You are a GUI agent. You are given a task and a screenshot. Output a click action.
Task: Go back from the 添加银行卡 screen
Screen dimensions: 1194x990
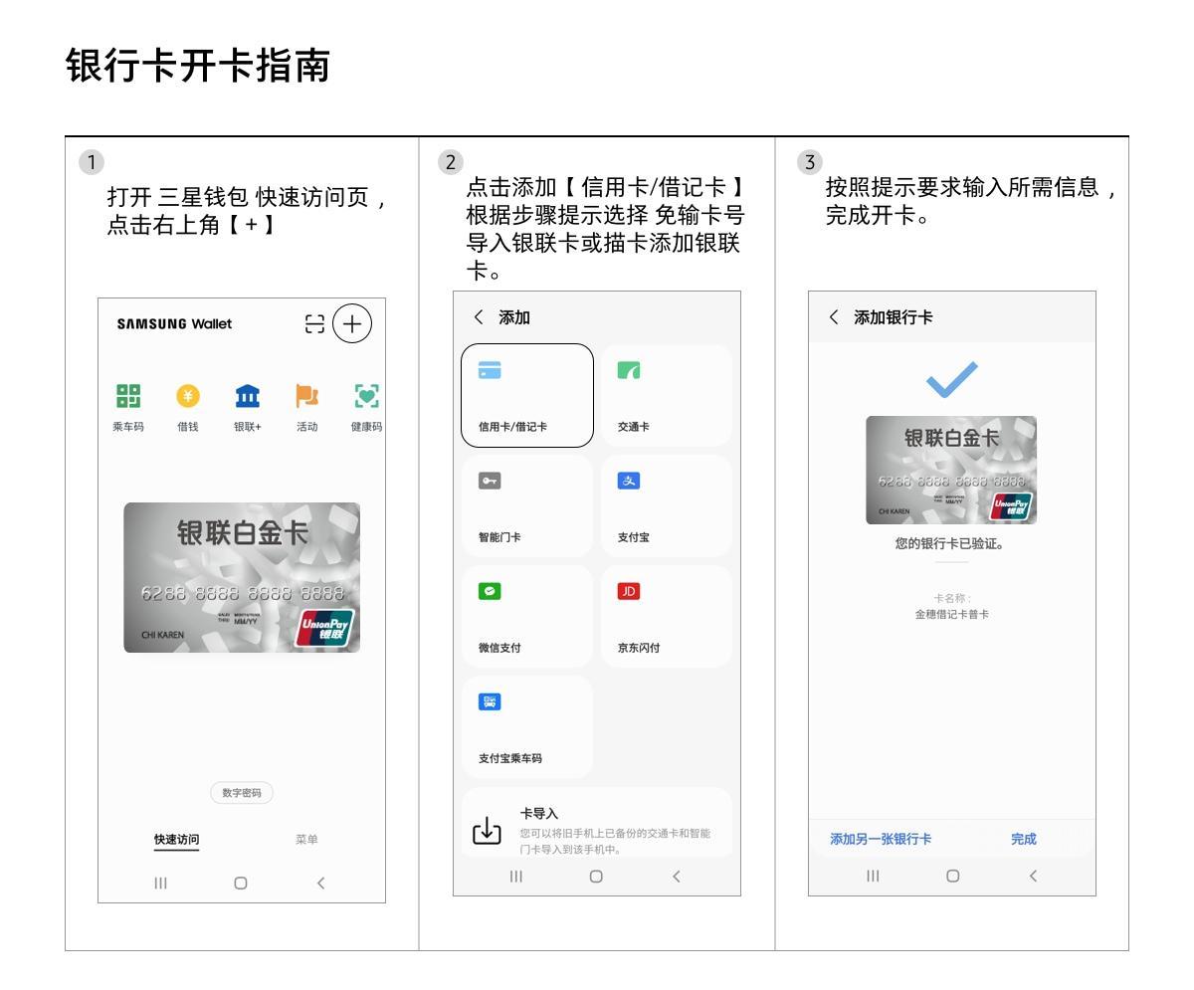coord(833,317)
